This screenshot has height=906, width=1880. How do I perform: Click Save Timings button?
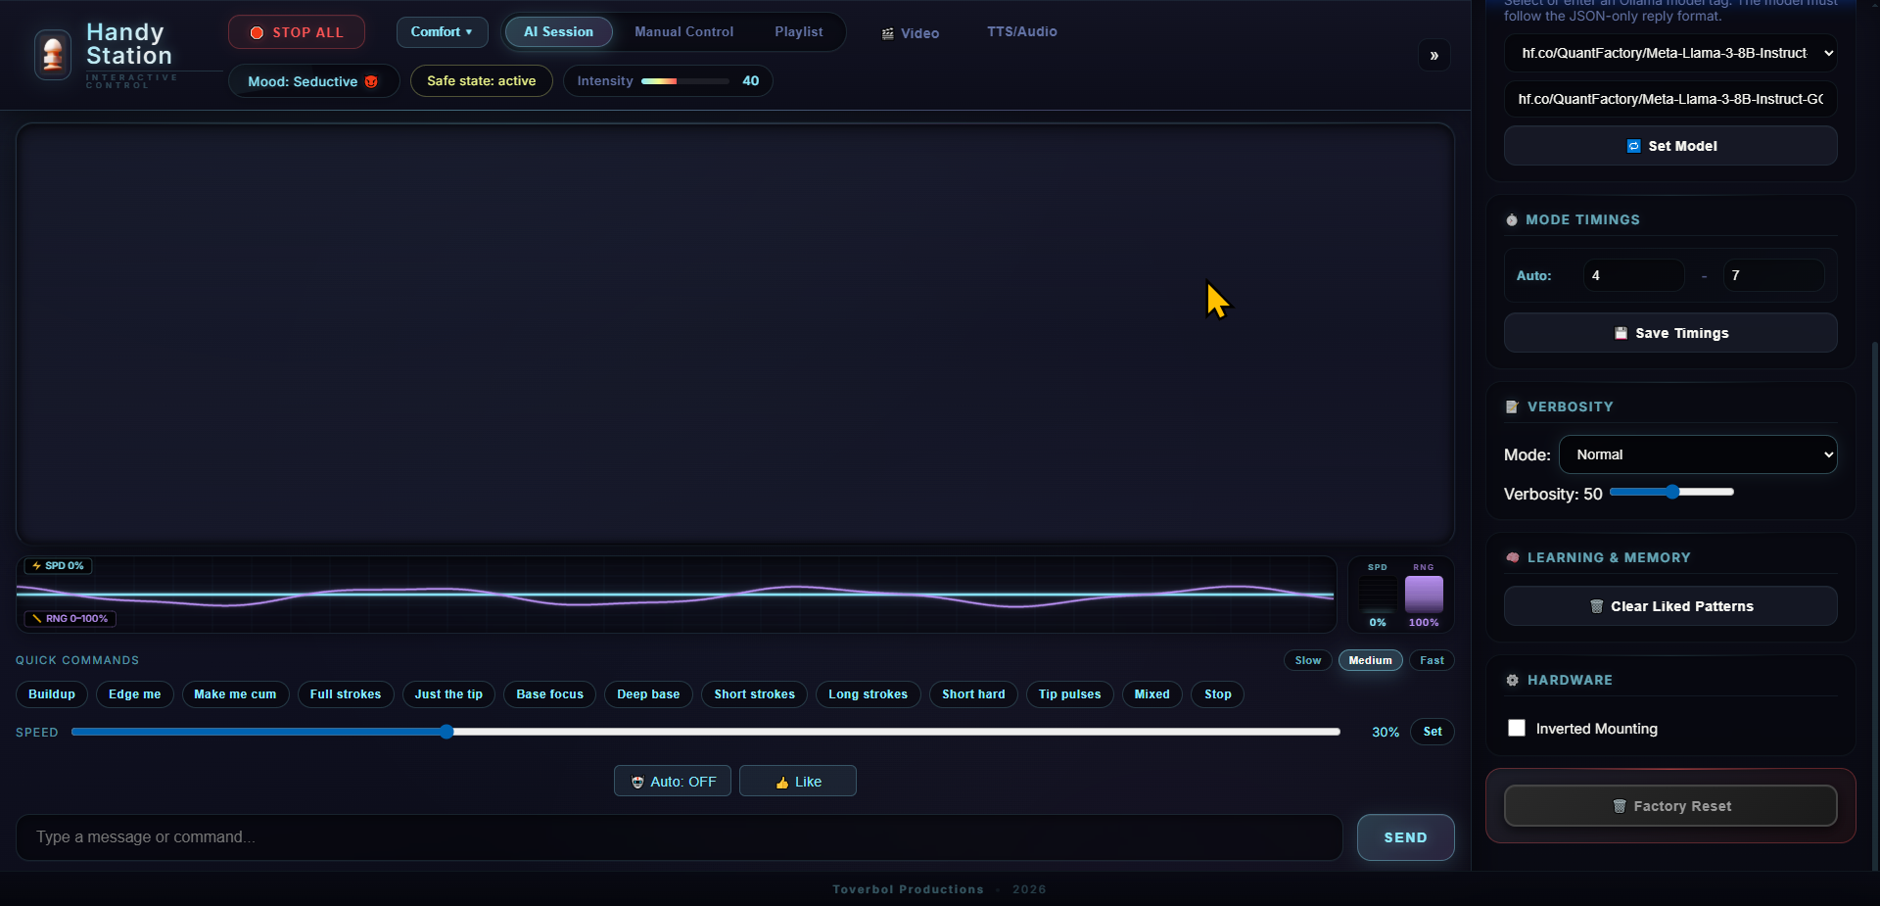1670,333
